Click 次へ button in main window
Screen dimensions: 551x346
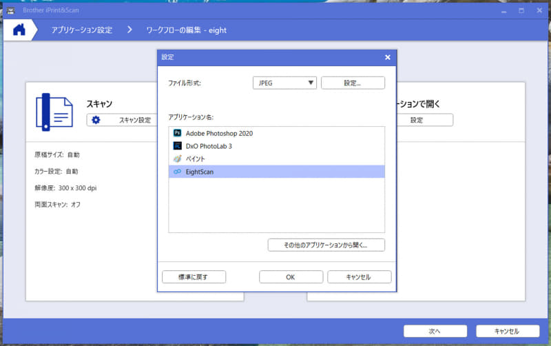click(435, 331)
